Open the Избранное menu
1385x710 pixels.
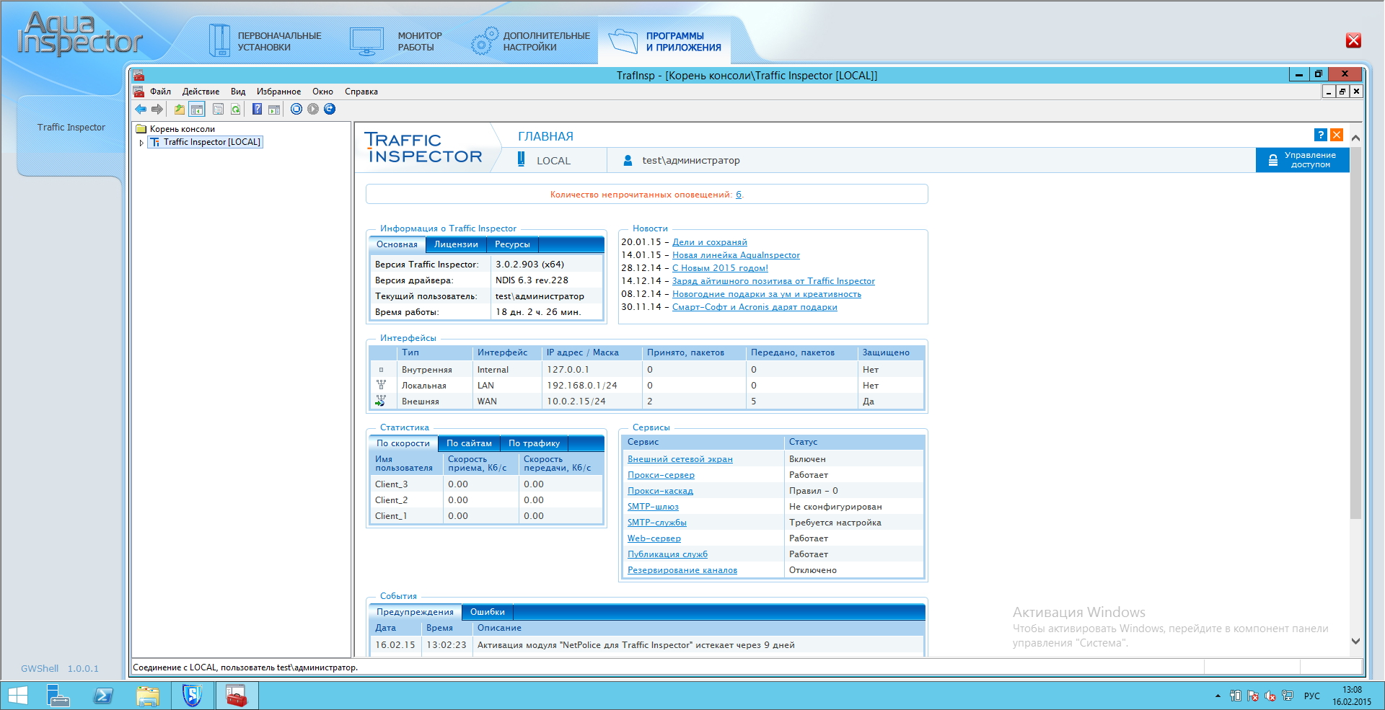click(278, 92)
